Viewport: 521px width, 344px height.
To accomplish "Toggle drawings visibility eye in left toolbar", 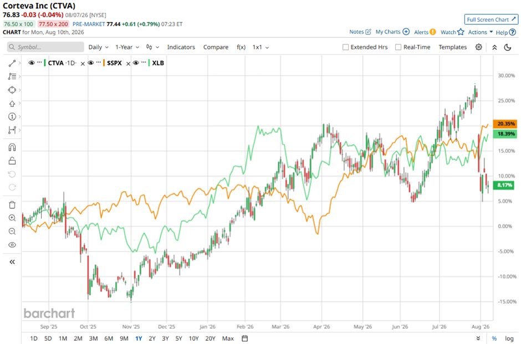I will pos(12,245).
